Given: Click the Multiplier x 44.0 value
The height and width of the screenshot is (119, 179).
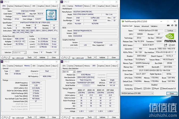Looking at the screenshot, I should pos(19,41).
